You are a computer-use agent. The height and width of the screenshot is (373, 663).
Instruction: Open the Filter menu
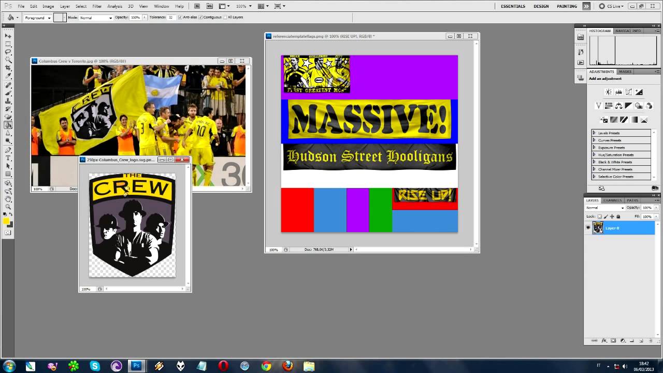click(x=97, y=6)
